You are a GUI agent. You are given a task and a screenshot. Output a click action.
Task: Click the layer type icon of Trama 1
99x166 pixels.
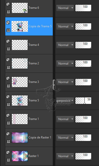click(8, 115)
